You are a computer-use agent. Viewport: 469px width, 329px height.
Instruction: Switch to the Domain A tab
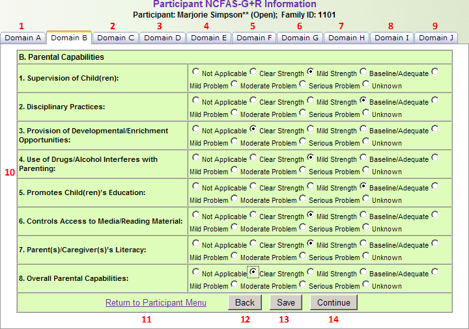click(23, 38)
